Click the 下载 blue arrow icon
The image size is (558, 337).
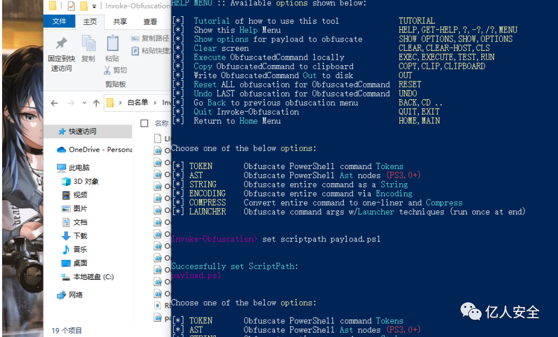tap(66, 236)
